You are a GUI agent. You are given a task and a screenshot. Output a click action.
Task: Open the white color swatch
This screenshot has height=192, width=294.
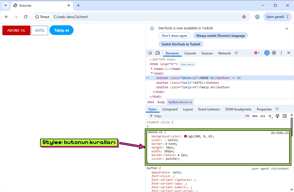(166, 140)
